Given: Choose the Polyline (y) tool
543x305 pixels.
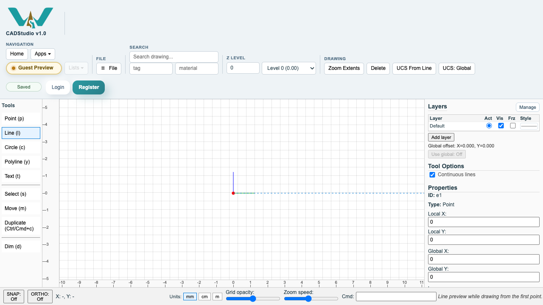Looking at the screenshot, I should point(21,162).
